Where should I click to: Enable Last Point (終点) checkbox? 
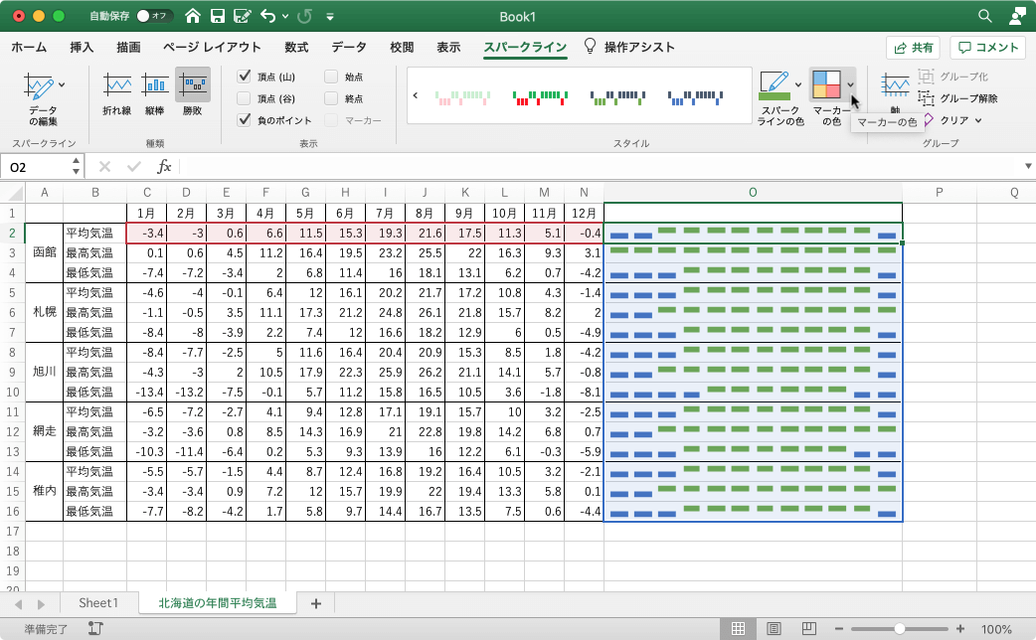click(x=331, y=98)
